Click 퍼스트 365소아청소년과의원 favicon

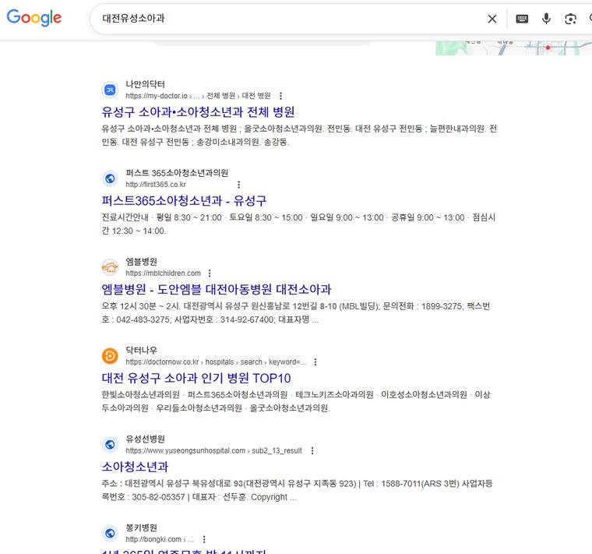110,178
